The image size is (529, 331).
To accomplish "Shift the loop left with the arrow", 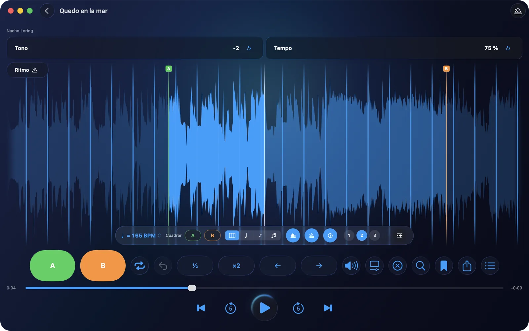I will pos(278,266).
